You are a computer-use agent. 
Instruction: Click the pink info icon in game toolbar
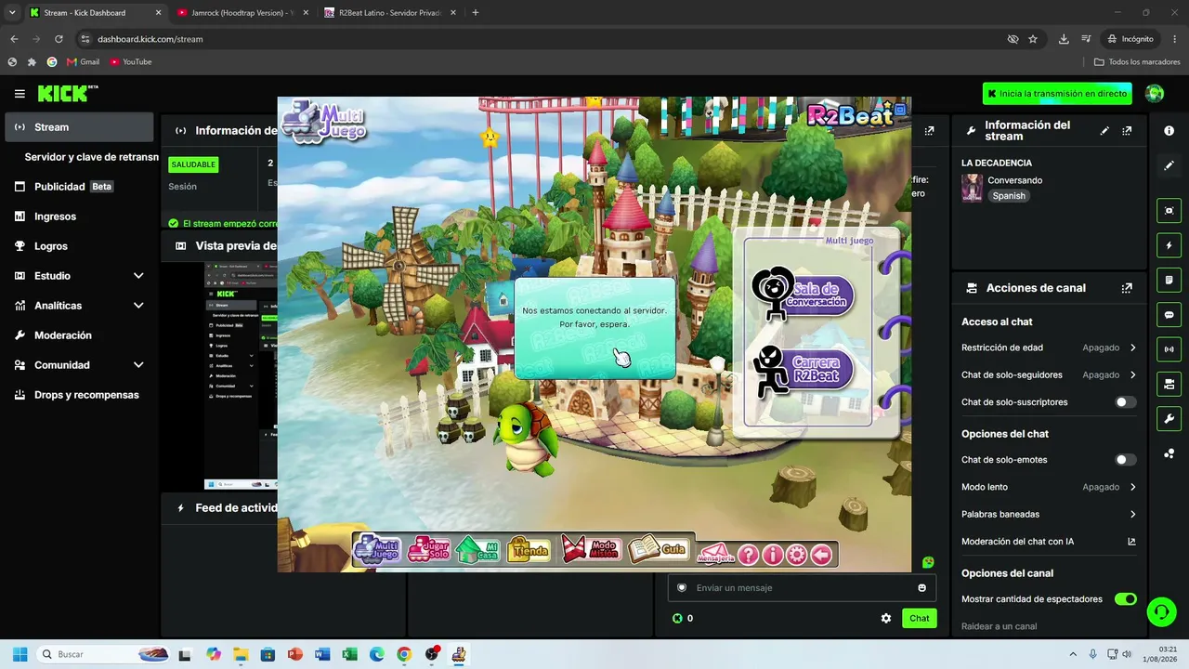[x=773, y=555]
